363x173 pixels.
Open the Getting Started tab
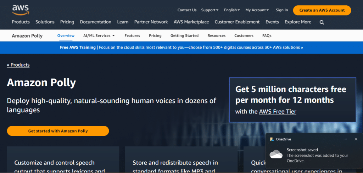click(x=184, y=35)
